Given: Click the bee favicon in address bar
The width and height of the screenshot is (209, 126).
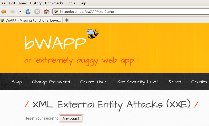Looking at the screenshot, I should coord(56,12).
